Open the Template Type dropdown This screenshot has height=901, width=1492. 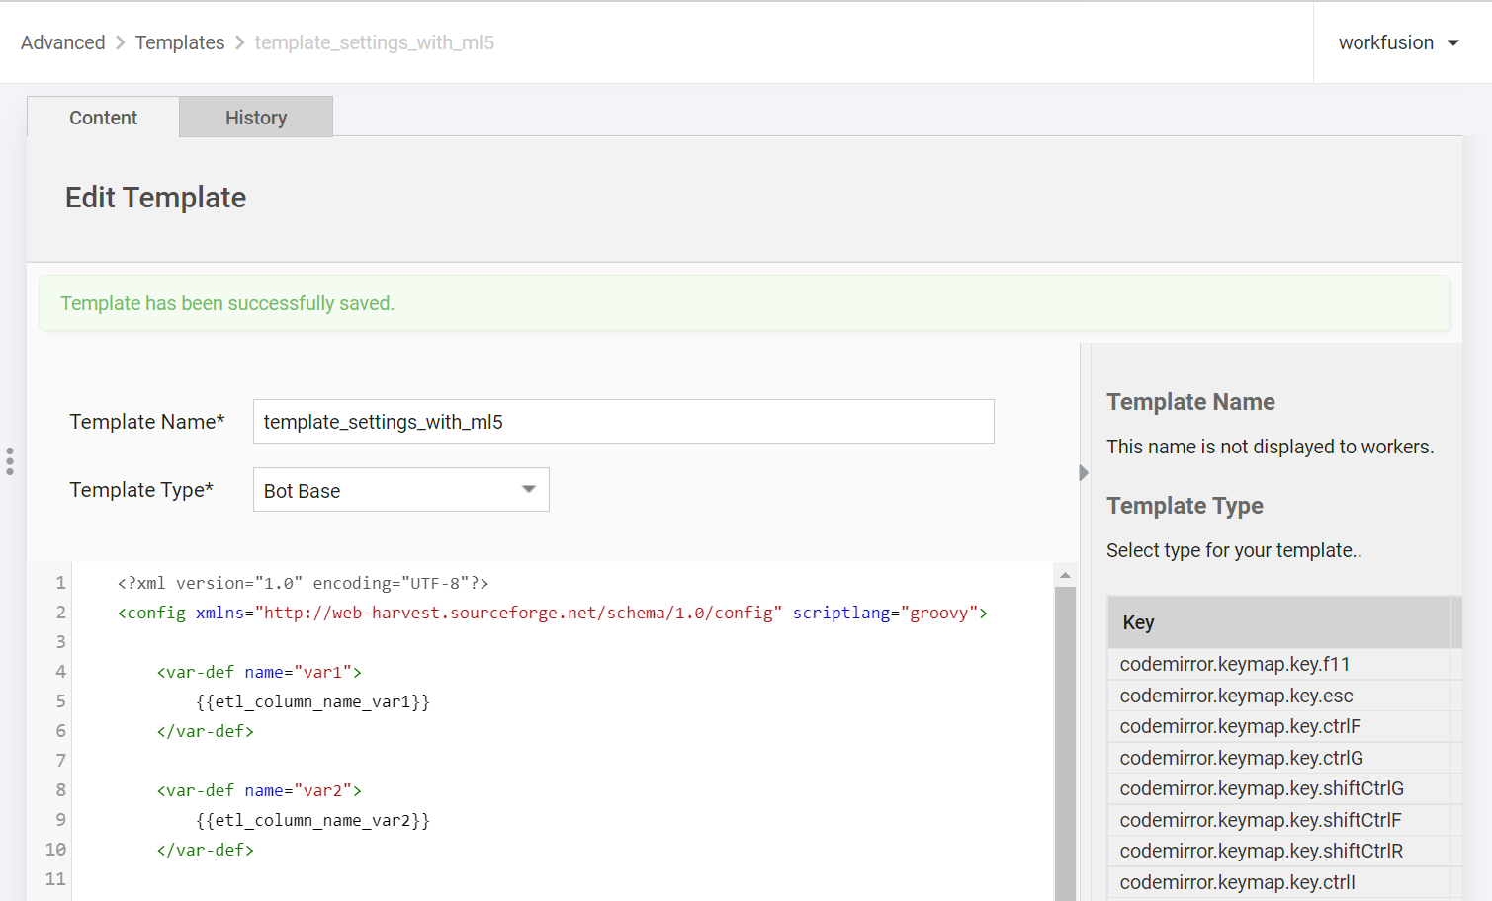[401, 490]
